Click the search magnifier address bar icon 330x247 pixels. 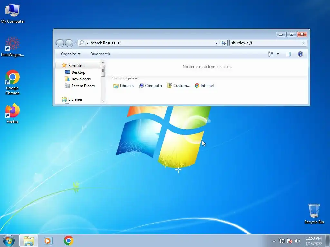(82, 43)
